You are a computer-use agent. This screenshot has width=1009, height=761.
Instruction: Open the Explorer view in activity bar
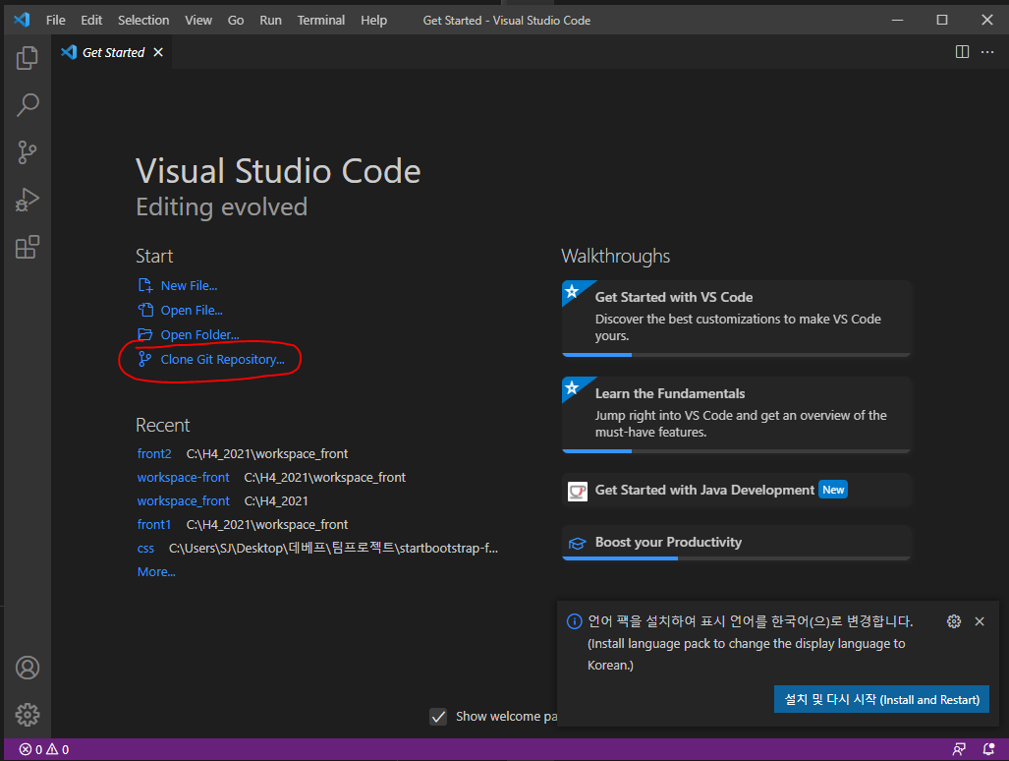[28, 58]
